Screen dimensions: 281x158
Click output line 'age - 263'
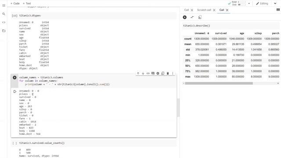[x=25, y=106]
